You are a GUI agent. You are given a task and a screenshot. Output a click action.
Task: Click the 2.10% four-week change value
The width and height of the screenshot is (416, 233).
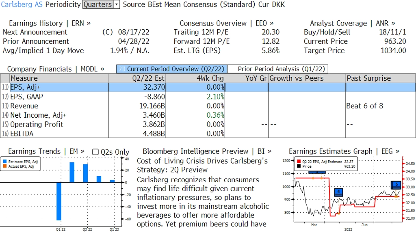tap(215, 97)
